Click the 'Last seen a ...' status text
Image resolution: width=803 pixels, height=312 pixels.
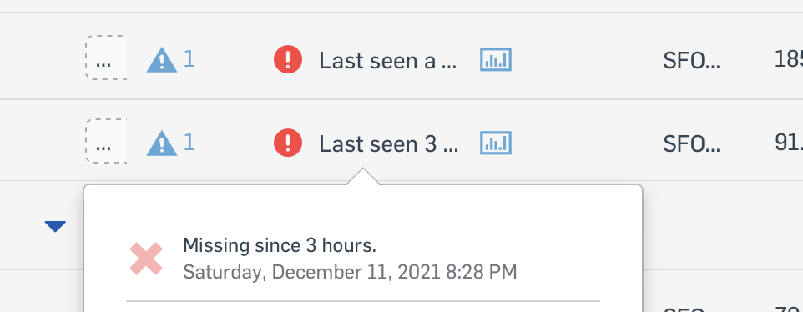(387, 61)
